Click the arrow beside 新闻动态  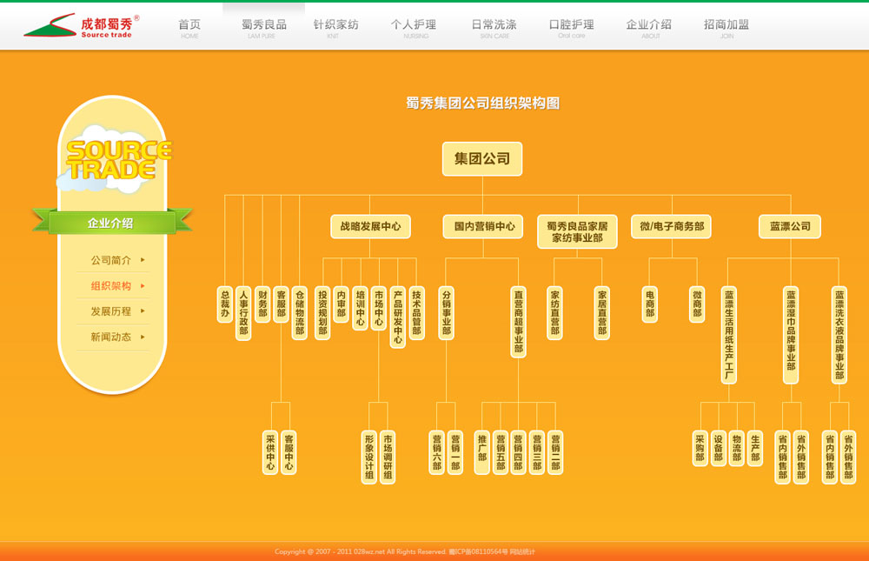coord(143,337)
